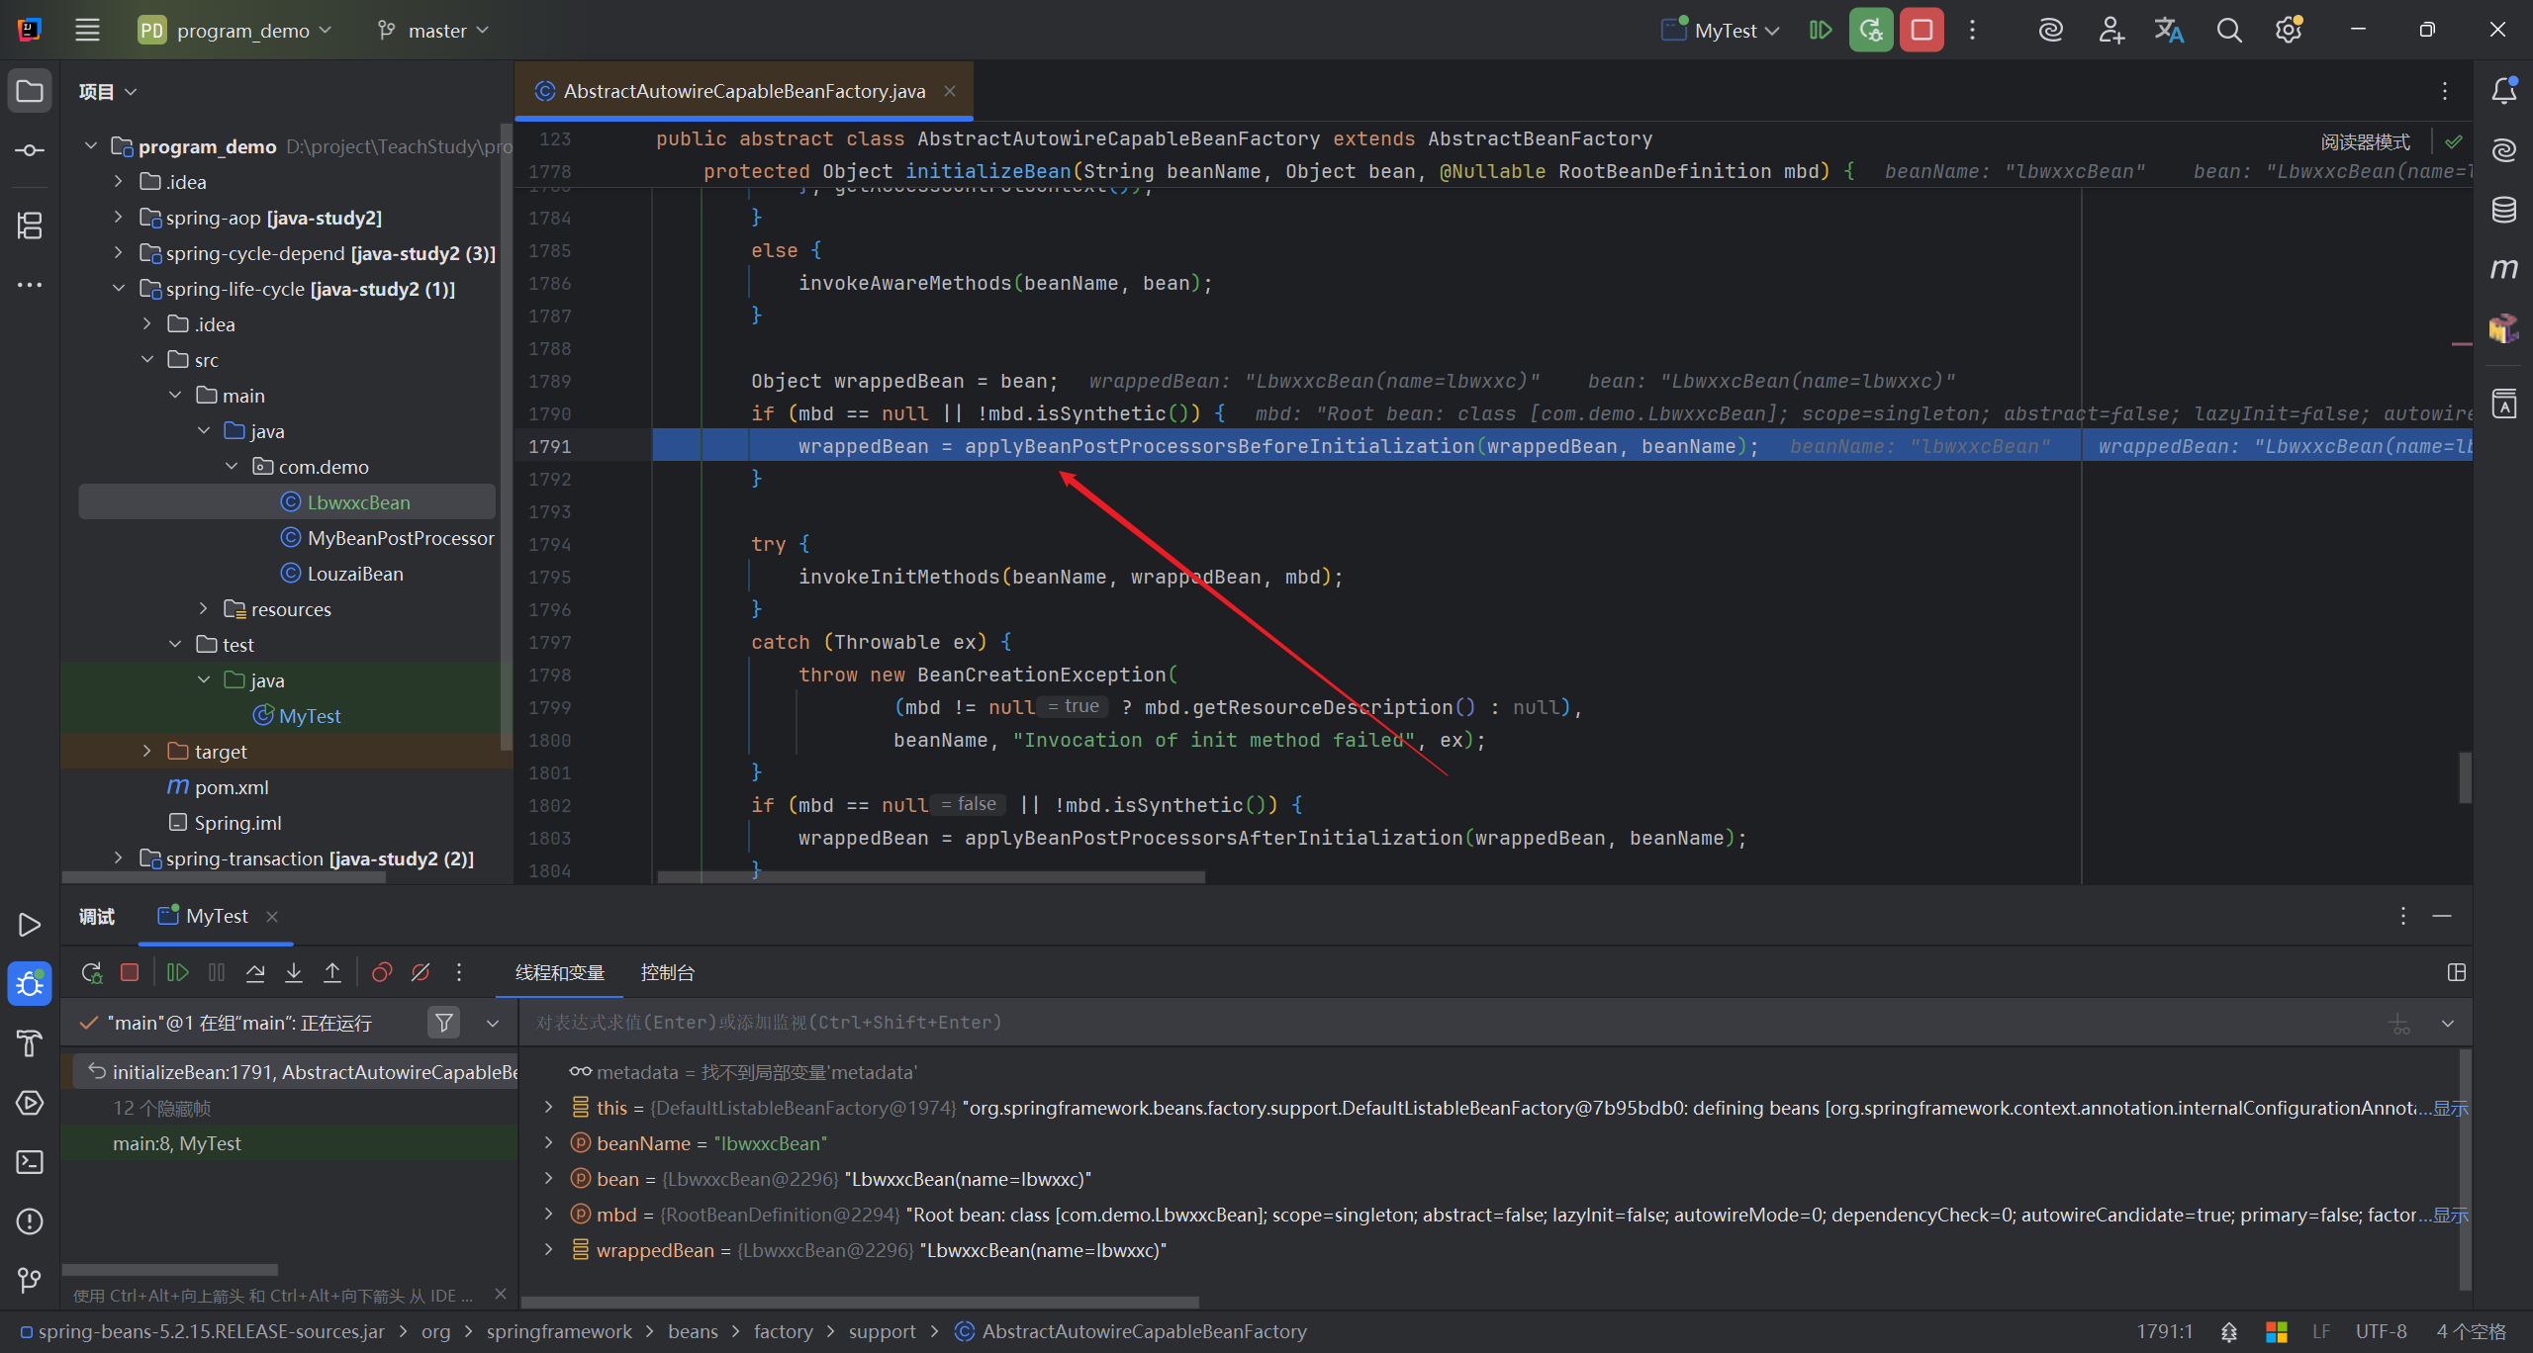Click the View Breakpoints icon
Image resolution: width=2533 pixels, height=1353 pixels.
[382, 972]
